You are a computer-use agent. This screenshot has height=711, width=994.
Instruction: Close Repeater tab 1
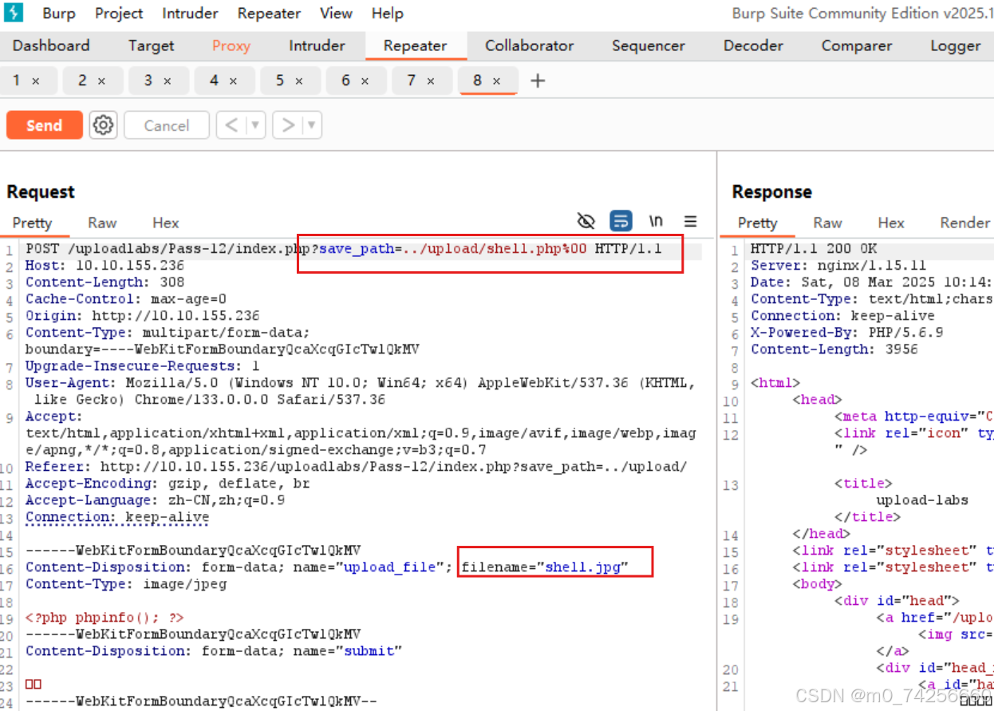35,81
